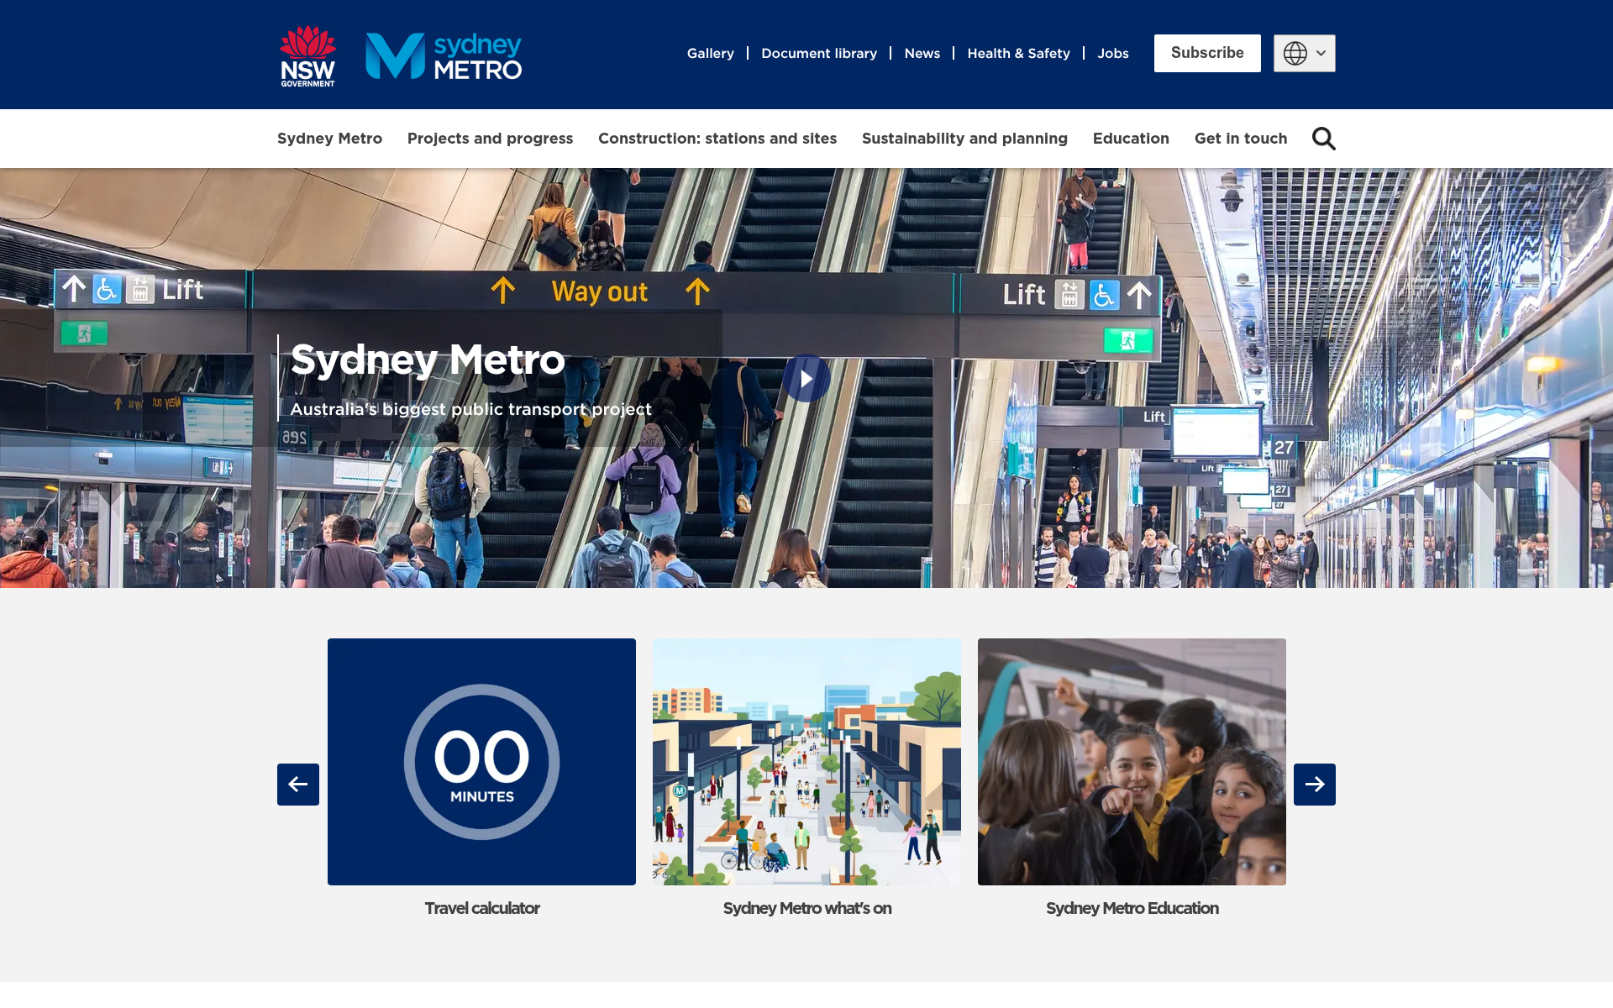The image size is (1613, 1008).
Task: Click the NSW Government logo
Action: tap(307, 55)
